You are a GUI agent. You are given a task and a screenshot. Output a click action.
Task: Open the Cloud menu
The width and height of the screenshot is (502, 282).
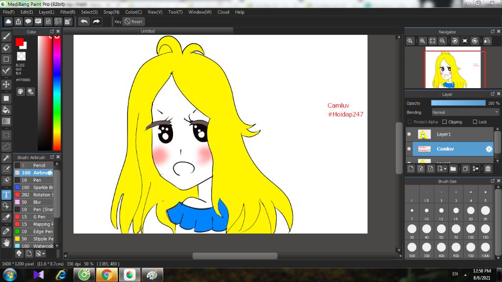coord(223,12)
